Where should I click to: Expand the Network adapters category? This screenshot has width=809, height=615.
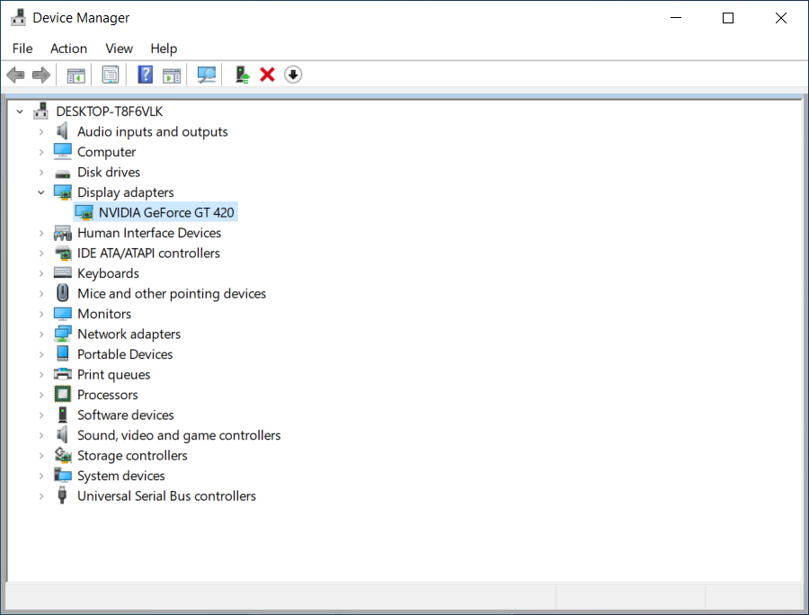(x=41, y=334)
